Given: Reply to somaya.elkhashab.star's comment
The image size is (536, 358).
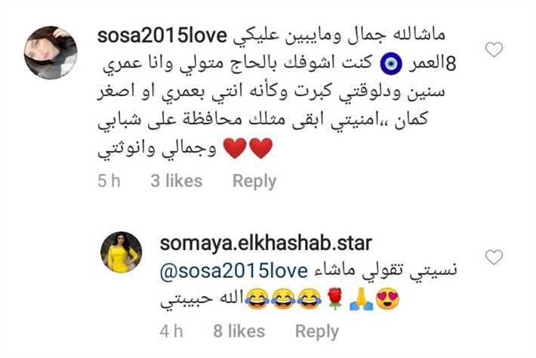Looking at the screenshot, I should click(317, 332).
